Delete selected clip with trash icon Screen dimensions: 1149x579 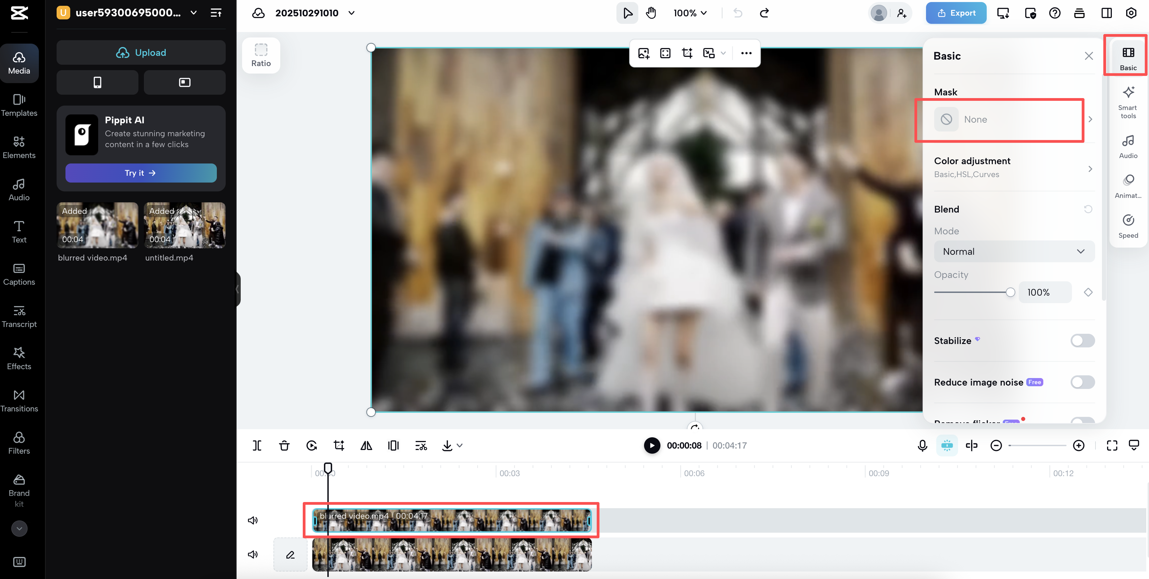(x=284, y=445)
